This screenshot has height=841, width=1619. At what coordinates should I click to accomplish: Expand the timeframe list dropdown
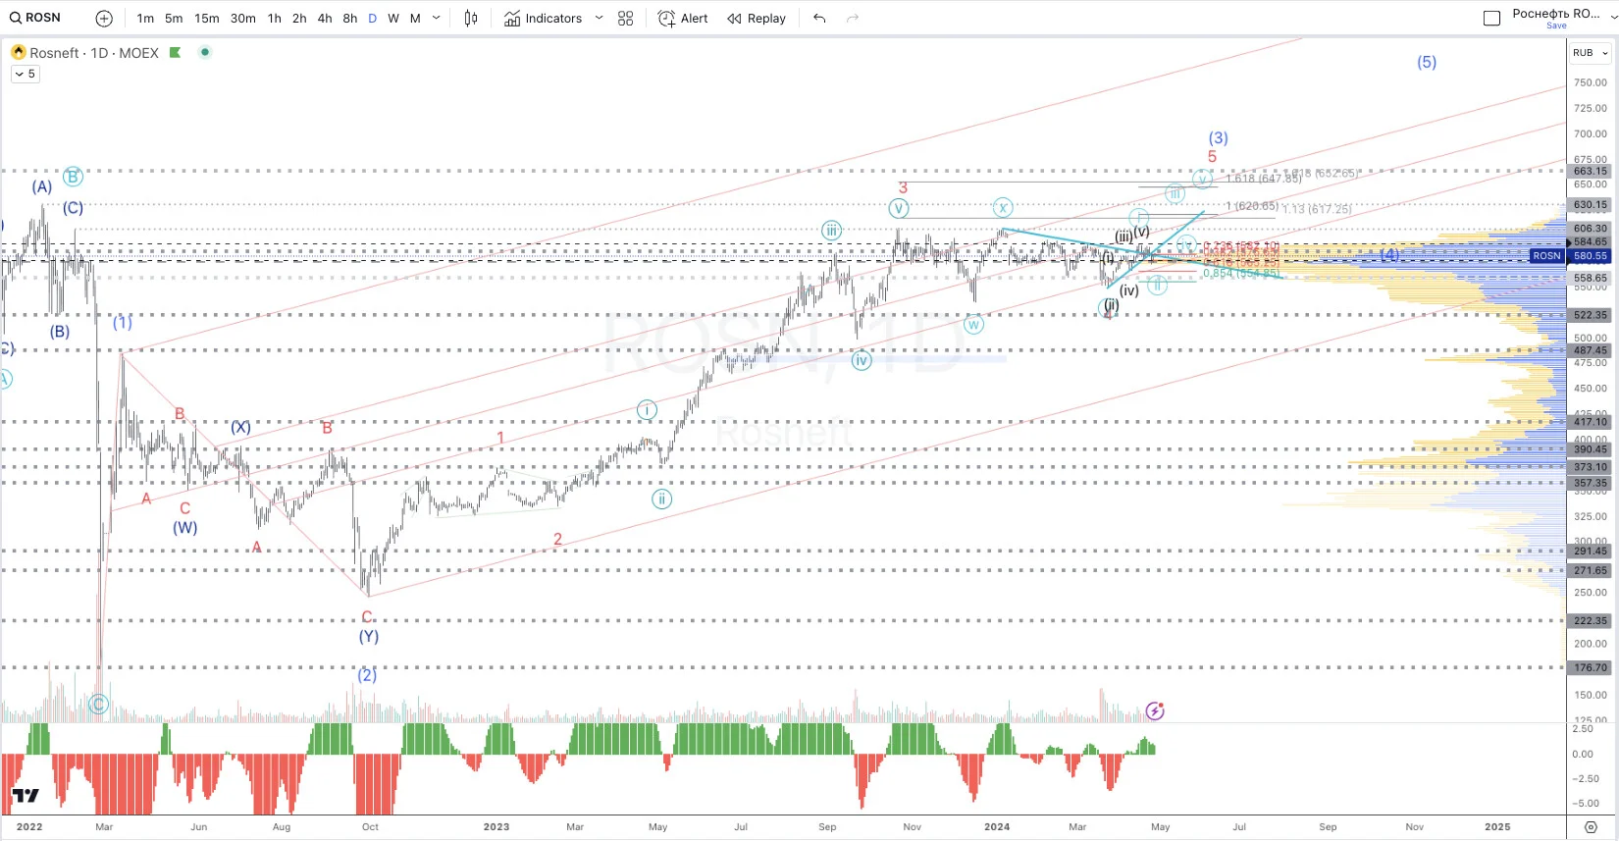(x=437, y=18)
